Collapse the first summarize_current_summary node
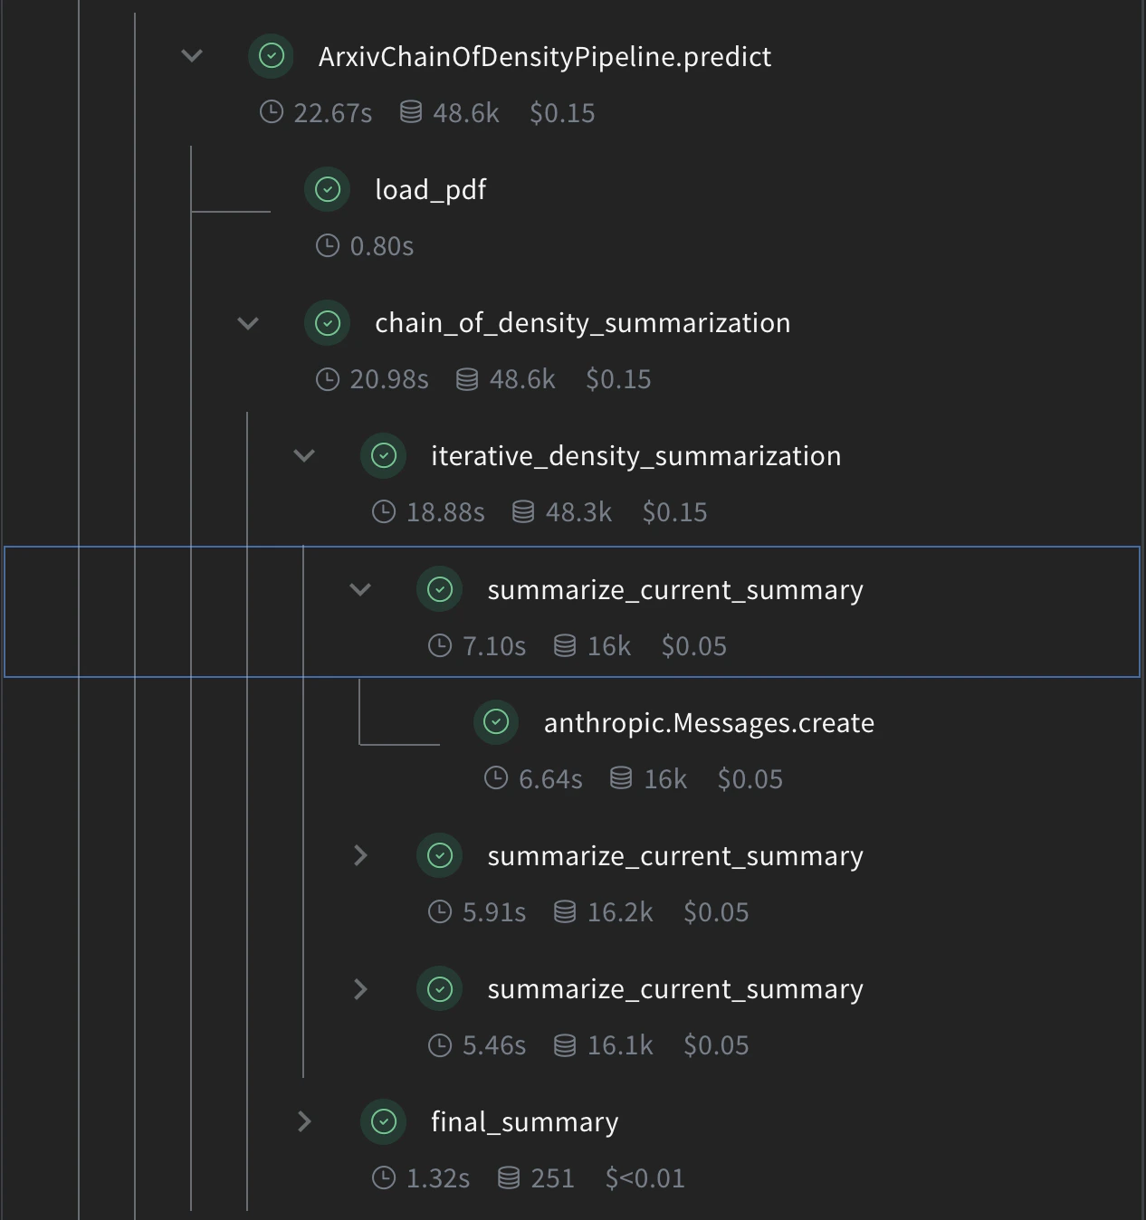 click(x=359, y=589)
